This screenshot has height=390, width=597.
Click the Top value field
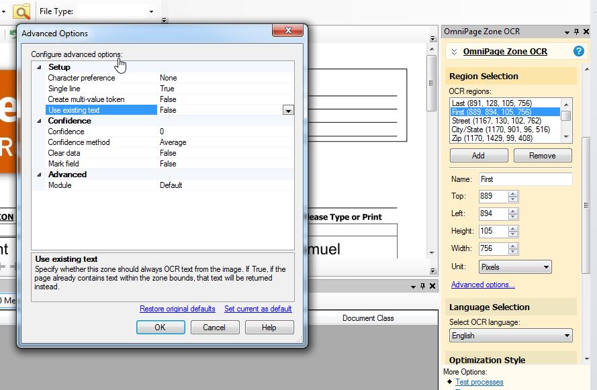click(x=494, y=196)
